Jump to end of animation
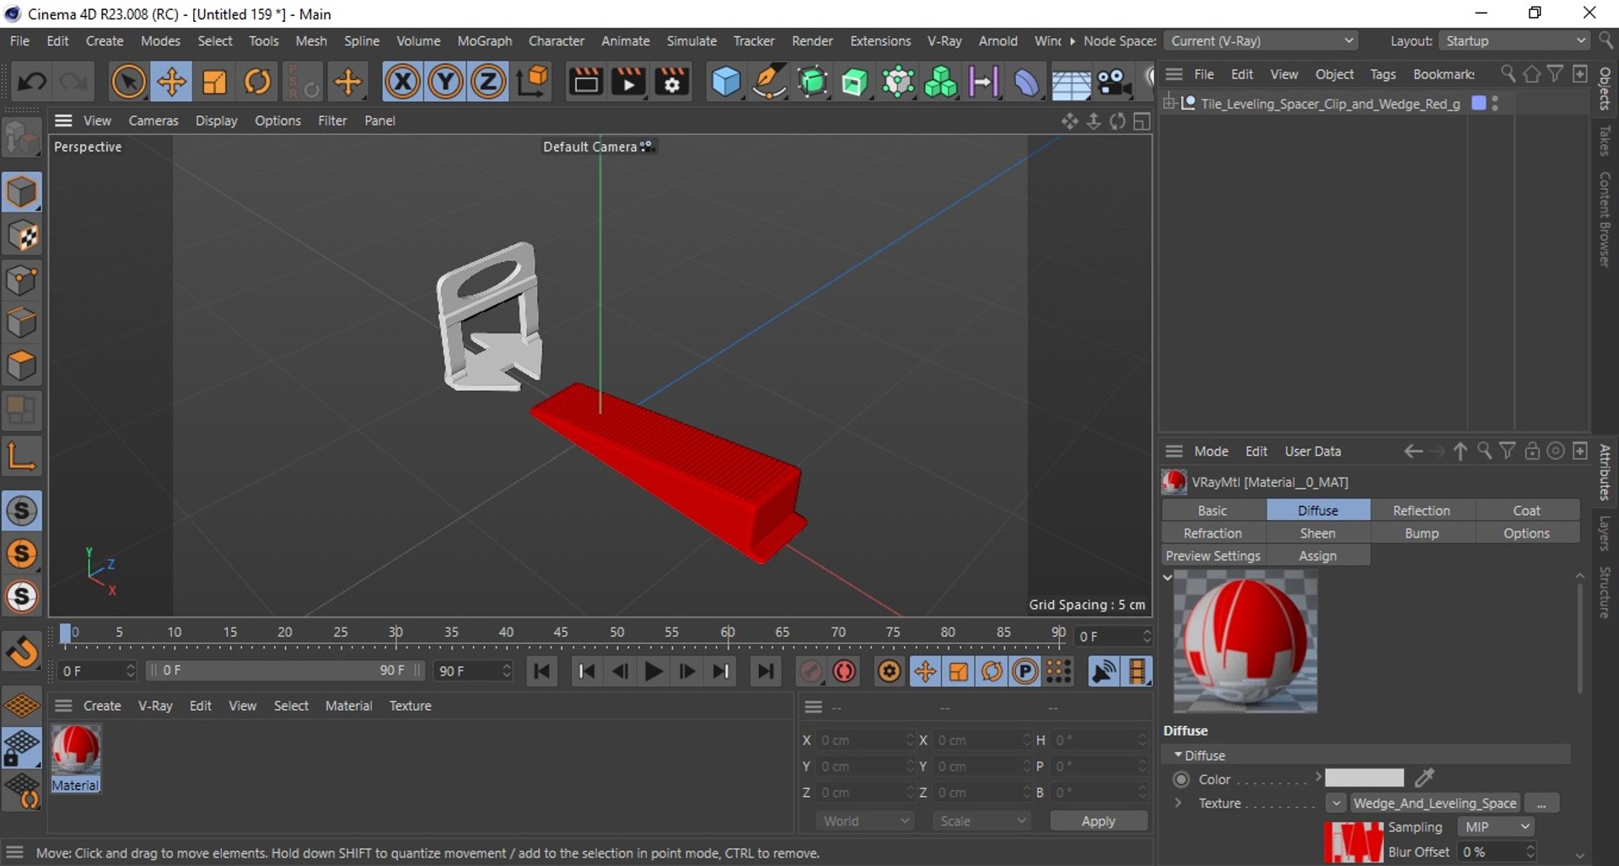Screen dimensions: 1619x866 (766, 671)
